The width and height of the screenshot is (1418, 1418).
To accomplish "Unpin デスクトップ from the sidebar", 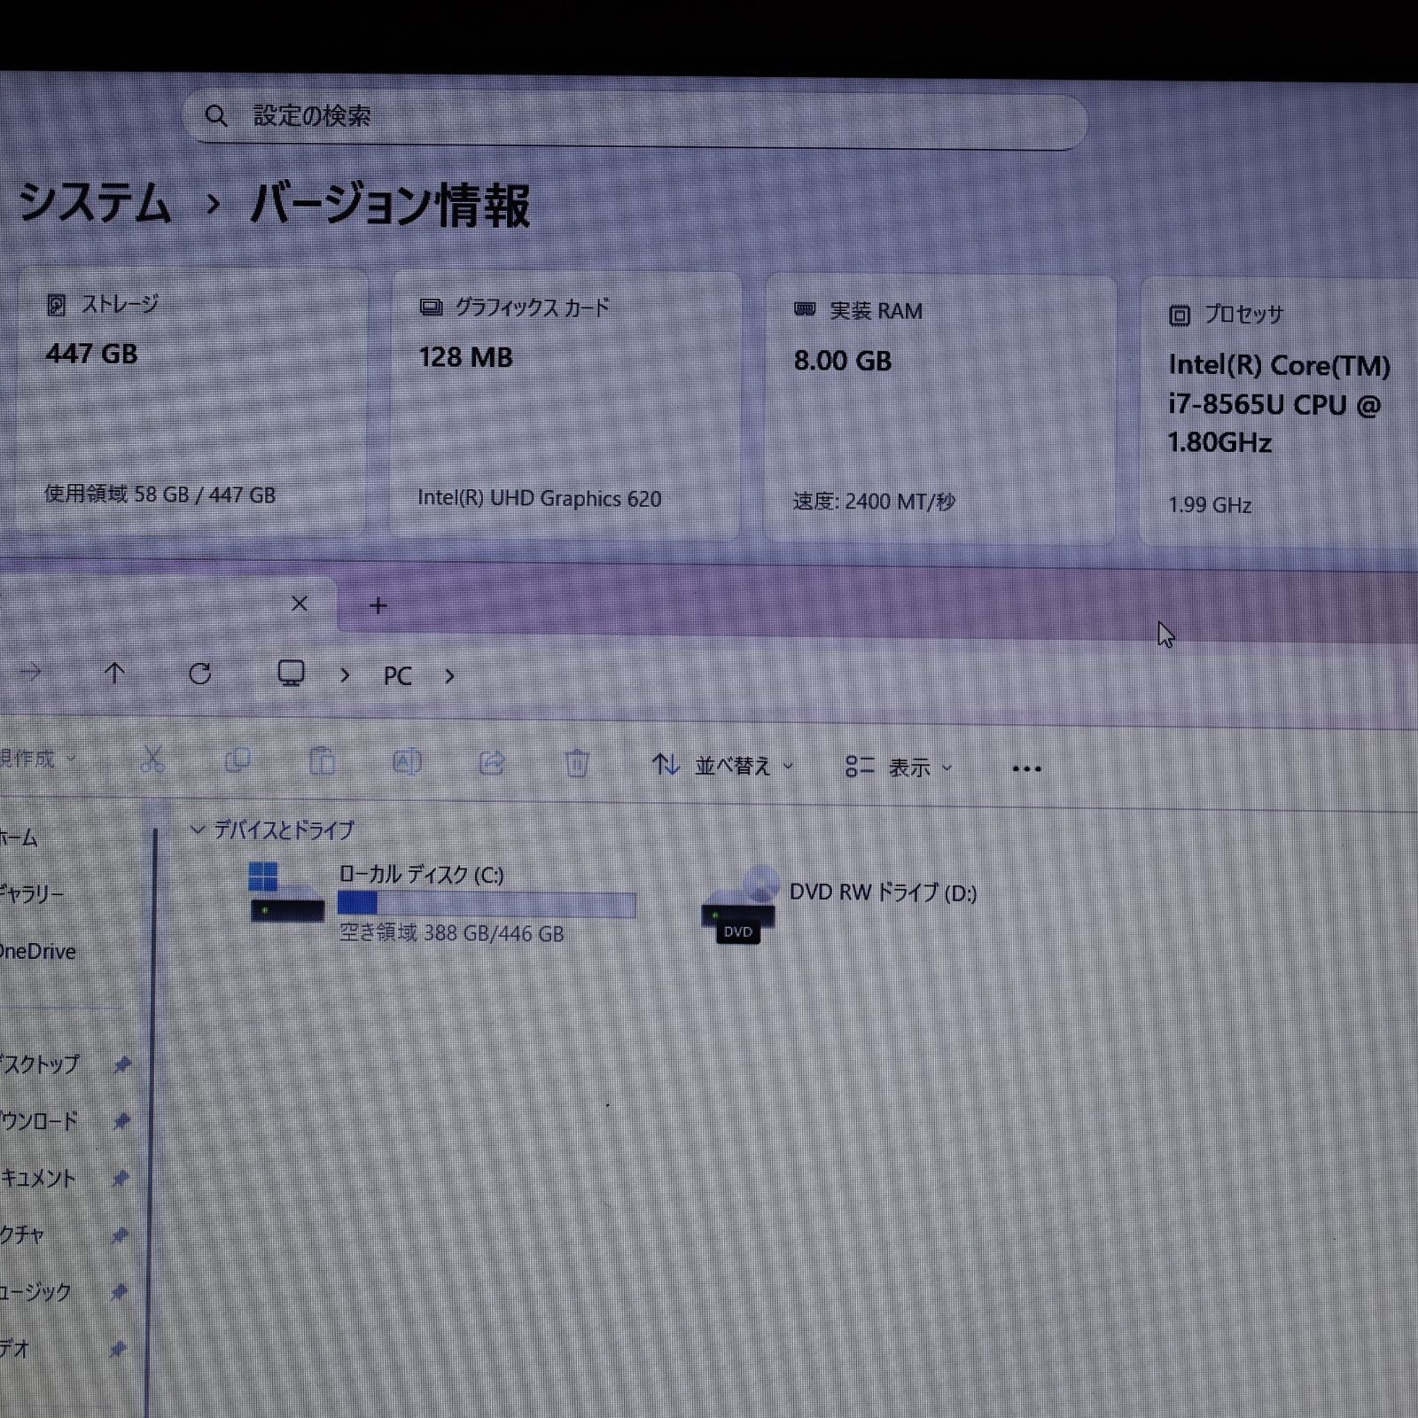I will [x=121, y=1065].
